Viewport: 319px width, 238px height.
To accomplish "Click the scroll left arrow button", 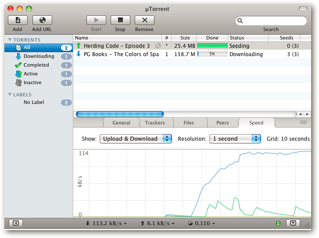I will (300, 114).
